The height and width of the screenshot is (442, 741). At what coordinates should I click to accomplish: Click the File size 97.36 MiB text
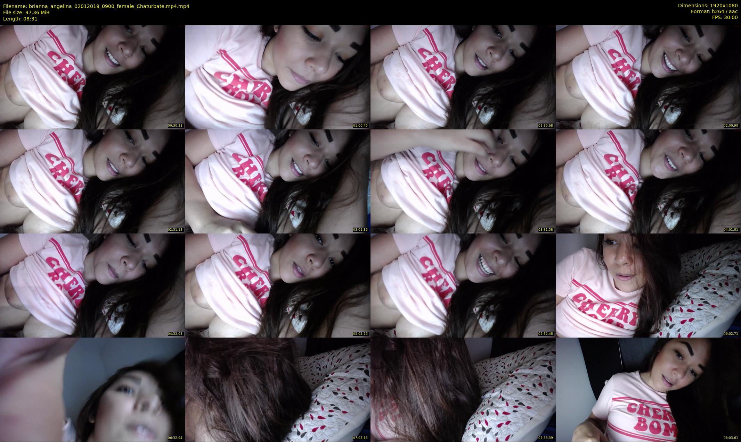coord(26,12)
